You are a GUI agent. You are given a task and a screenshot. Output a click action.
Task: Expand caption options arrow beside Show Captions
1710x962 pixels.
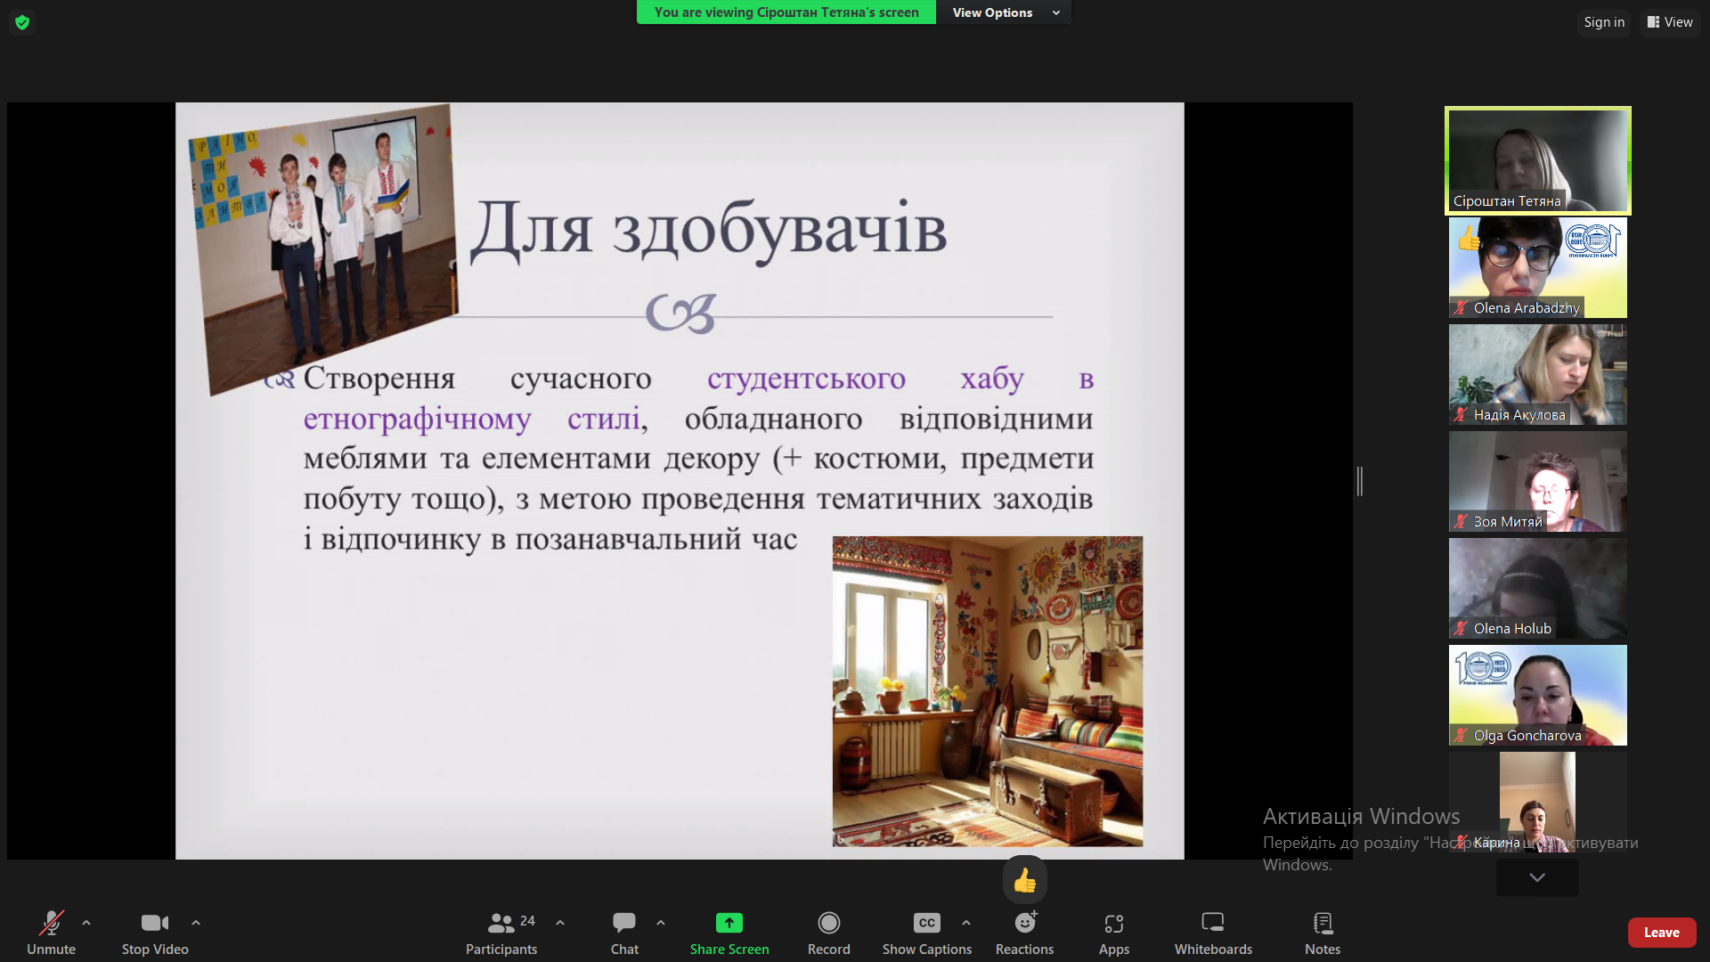966,923
